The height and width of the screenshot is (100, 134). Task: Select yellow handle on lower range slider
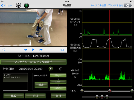pos(97,97)
